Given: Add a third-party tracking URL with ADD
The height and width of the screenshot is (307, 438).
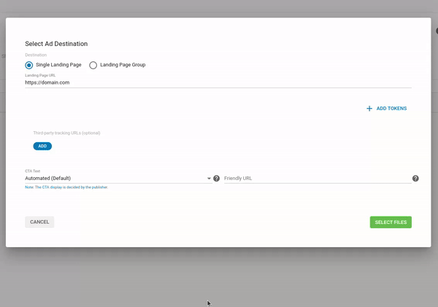Looking at the screenshot, I should coord(42,146).
